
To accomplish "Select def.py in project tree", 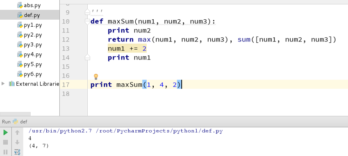I will pos(30,15).
